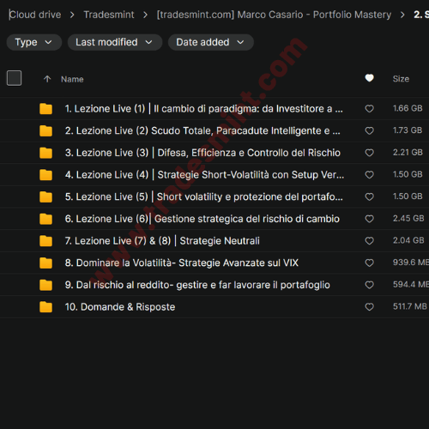Click the 511.7 MB size value

coord(410,306)
